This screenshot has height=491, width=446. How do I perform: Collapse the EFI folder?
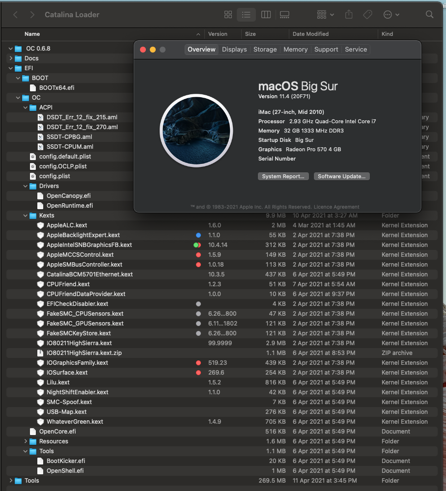11,68
